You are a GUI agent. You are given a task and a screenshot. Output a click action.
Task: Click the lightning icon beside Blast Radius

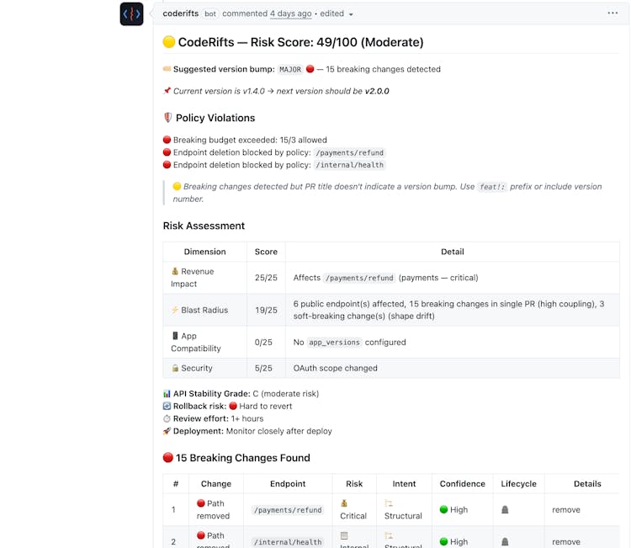pyautogui.click(x=175, y=310)
